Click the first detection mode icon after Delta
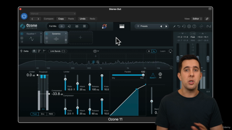This screenshot has width=232, height=130. pos(34,51)
